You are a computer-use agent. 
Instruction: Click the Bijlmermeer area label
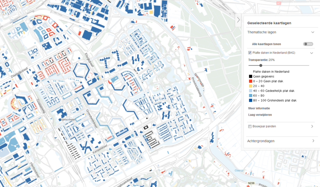(67, 119)
